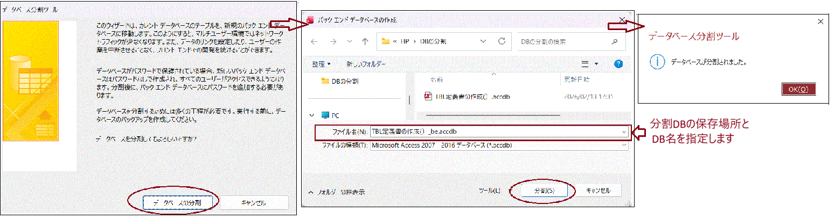The height and width of the screenshot is (219, 835).
Task: Select the TBL定義書の作成 accdb file
Action: click(472, 97)
